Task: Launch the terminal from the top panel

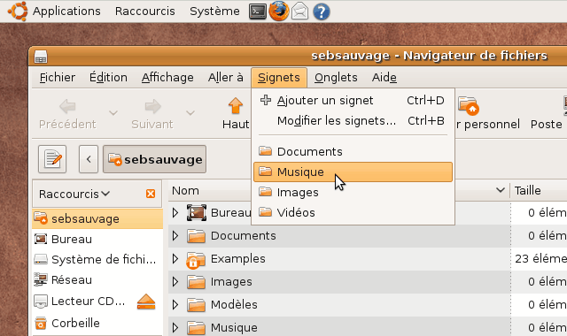Action: [x=258, y=11]
